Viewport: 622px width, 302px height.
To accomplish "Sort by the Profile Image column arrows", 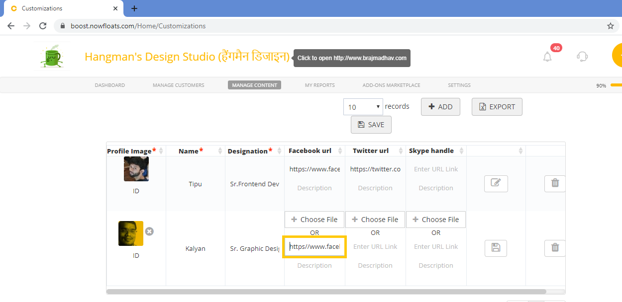I will point(161,151).
